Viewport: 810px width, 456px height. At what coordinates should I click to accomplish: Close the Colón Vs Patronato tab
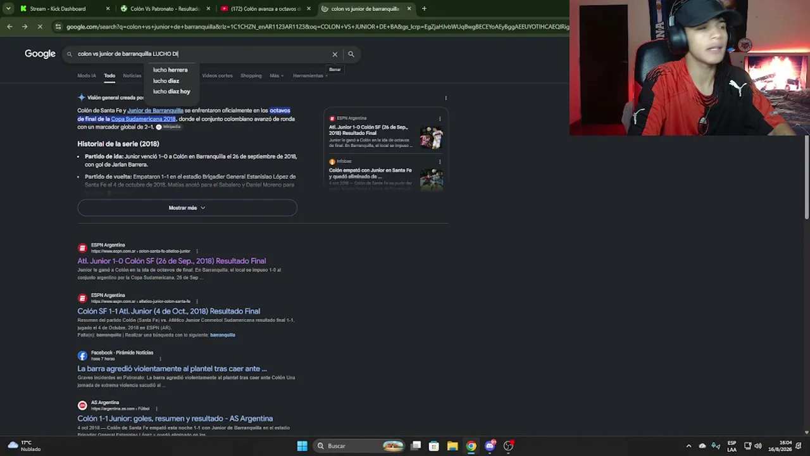point(208,9)
